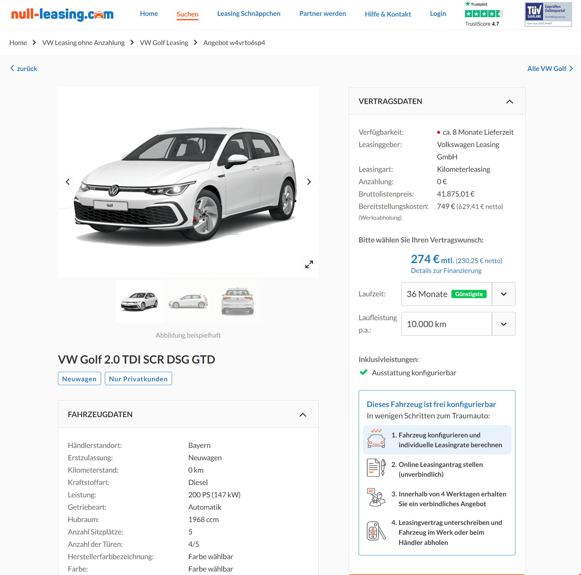Click the Automatik Getriebeart value
The image size is (581, 575).
(x=205, y=507)
